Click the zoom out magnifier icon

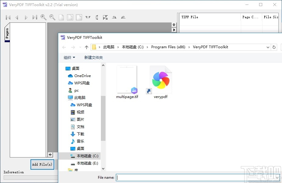pos(52,17)
